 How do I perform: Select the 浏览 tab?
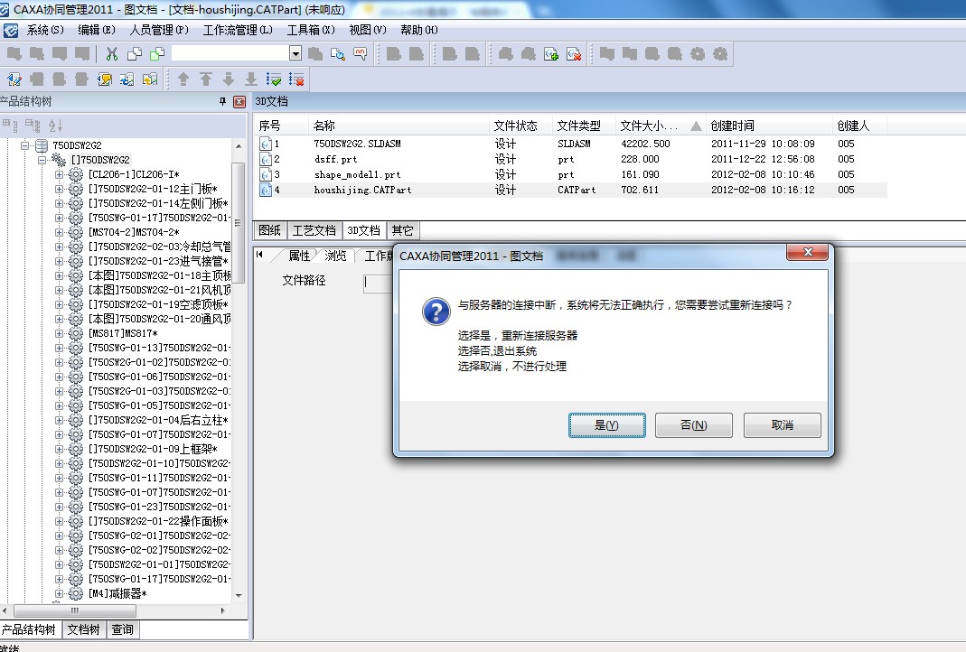pyautogui.click(x=336, y=256)
